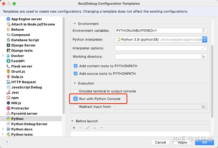Expand the interpreter options field icon

click(x=204, y=48)
